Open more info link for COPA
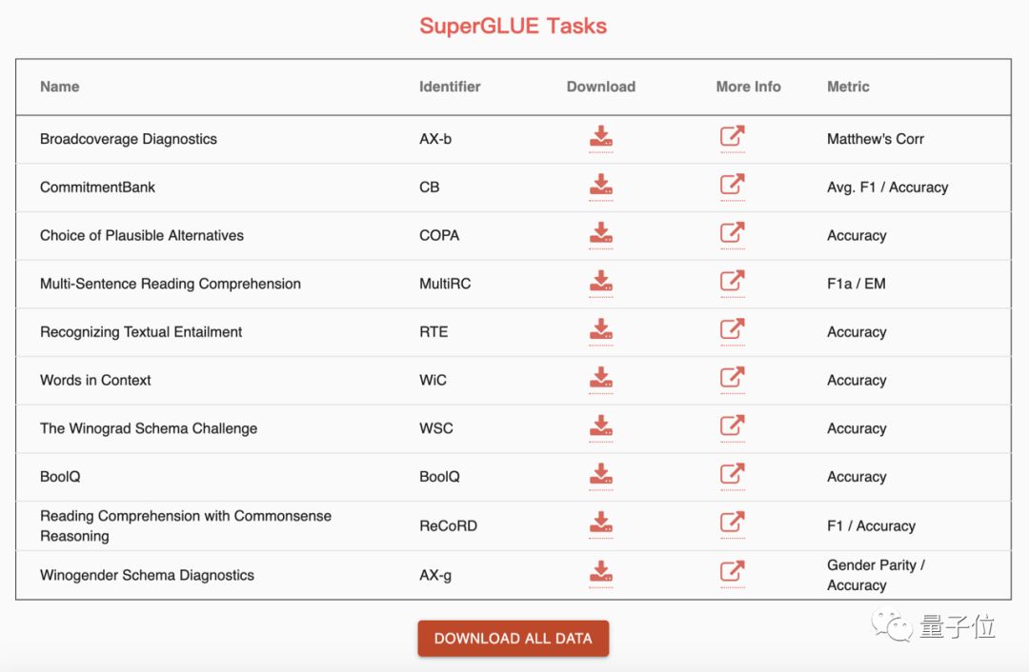The width and height of the screenshot is (1029, 672). pyautogui.click(x=733, y=232)
